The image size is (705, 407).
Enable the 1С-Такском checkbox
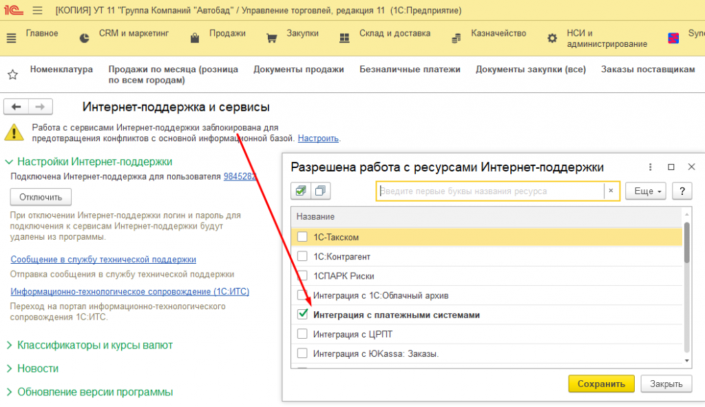302,236
